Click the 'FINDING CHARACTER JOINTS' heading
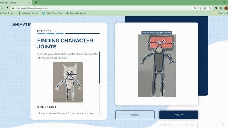The image size is (228, 128). coord(65,43)
